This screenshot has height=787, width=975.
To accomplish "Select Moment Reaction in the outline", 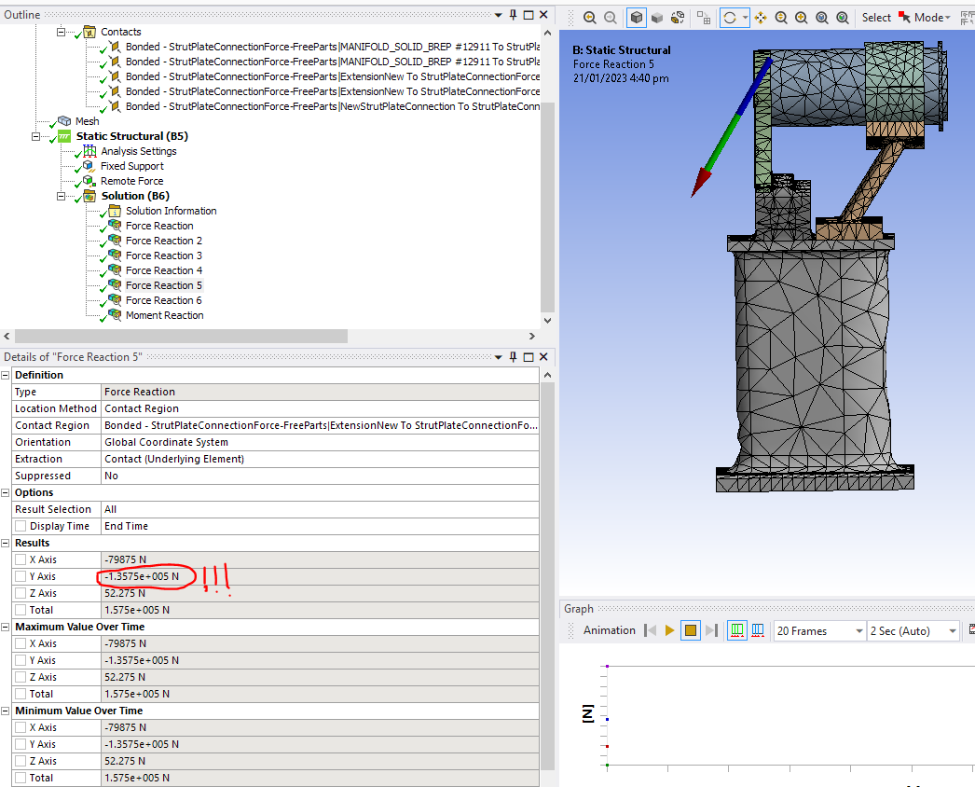I will (x=164, y=315).
